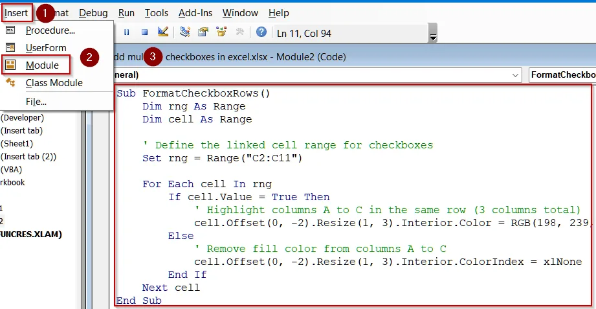Click the Next cell line

pos(171,288)
